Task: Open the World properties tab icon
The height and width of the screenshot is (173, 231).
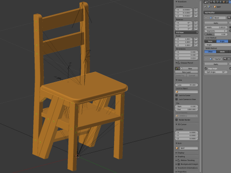Action: point(220,2)
